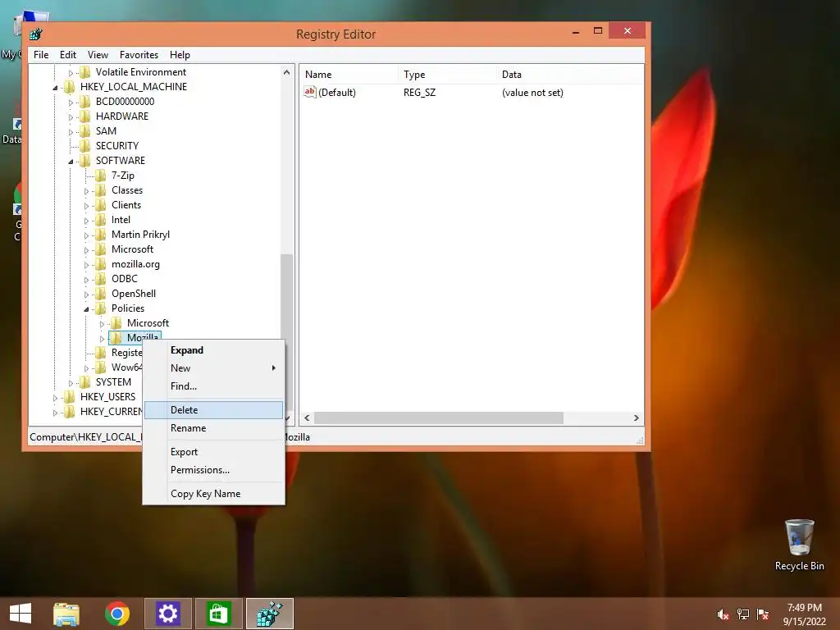This screenshot has height=630, width=840.
Task: Choose Rename from the context menu
Action: (214, 428)
